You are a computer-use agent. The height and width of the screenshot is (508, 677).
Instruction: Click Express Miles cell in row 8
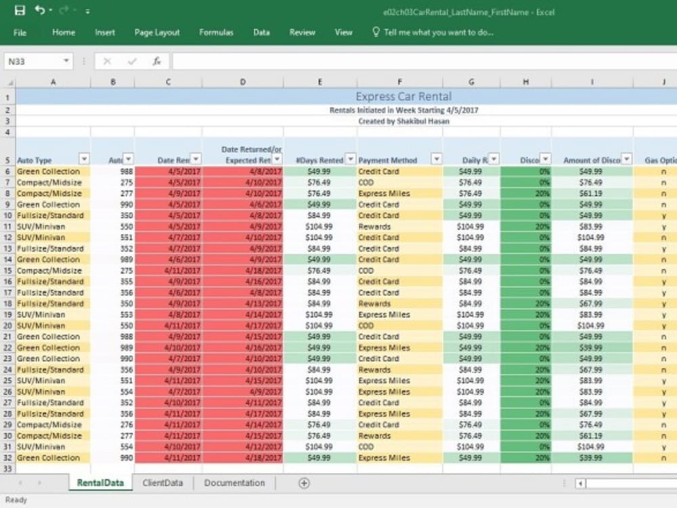click(400, 194)
